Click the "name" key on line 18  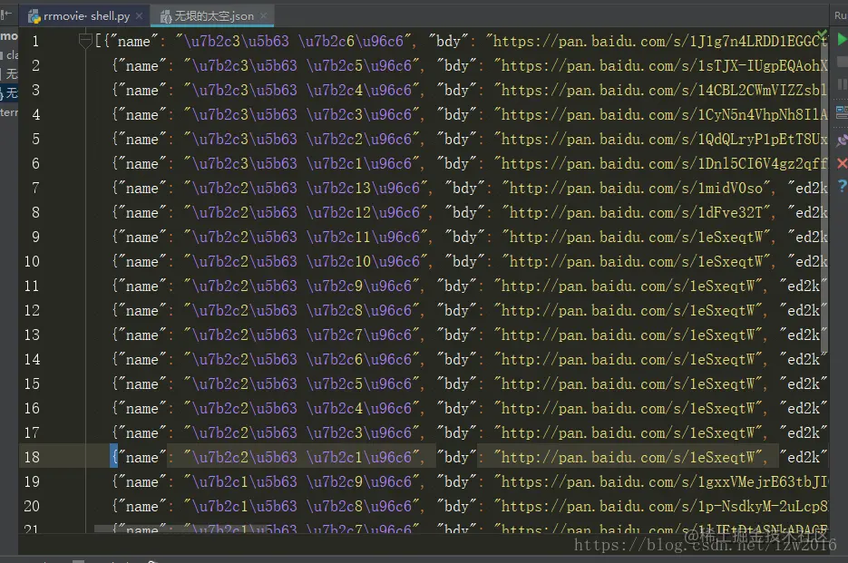click(x=142, y=458)
